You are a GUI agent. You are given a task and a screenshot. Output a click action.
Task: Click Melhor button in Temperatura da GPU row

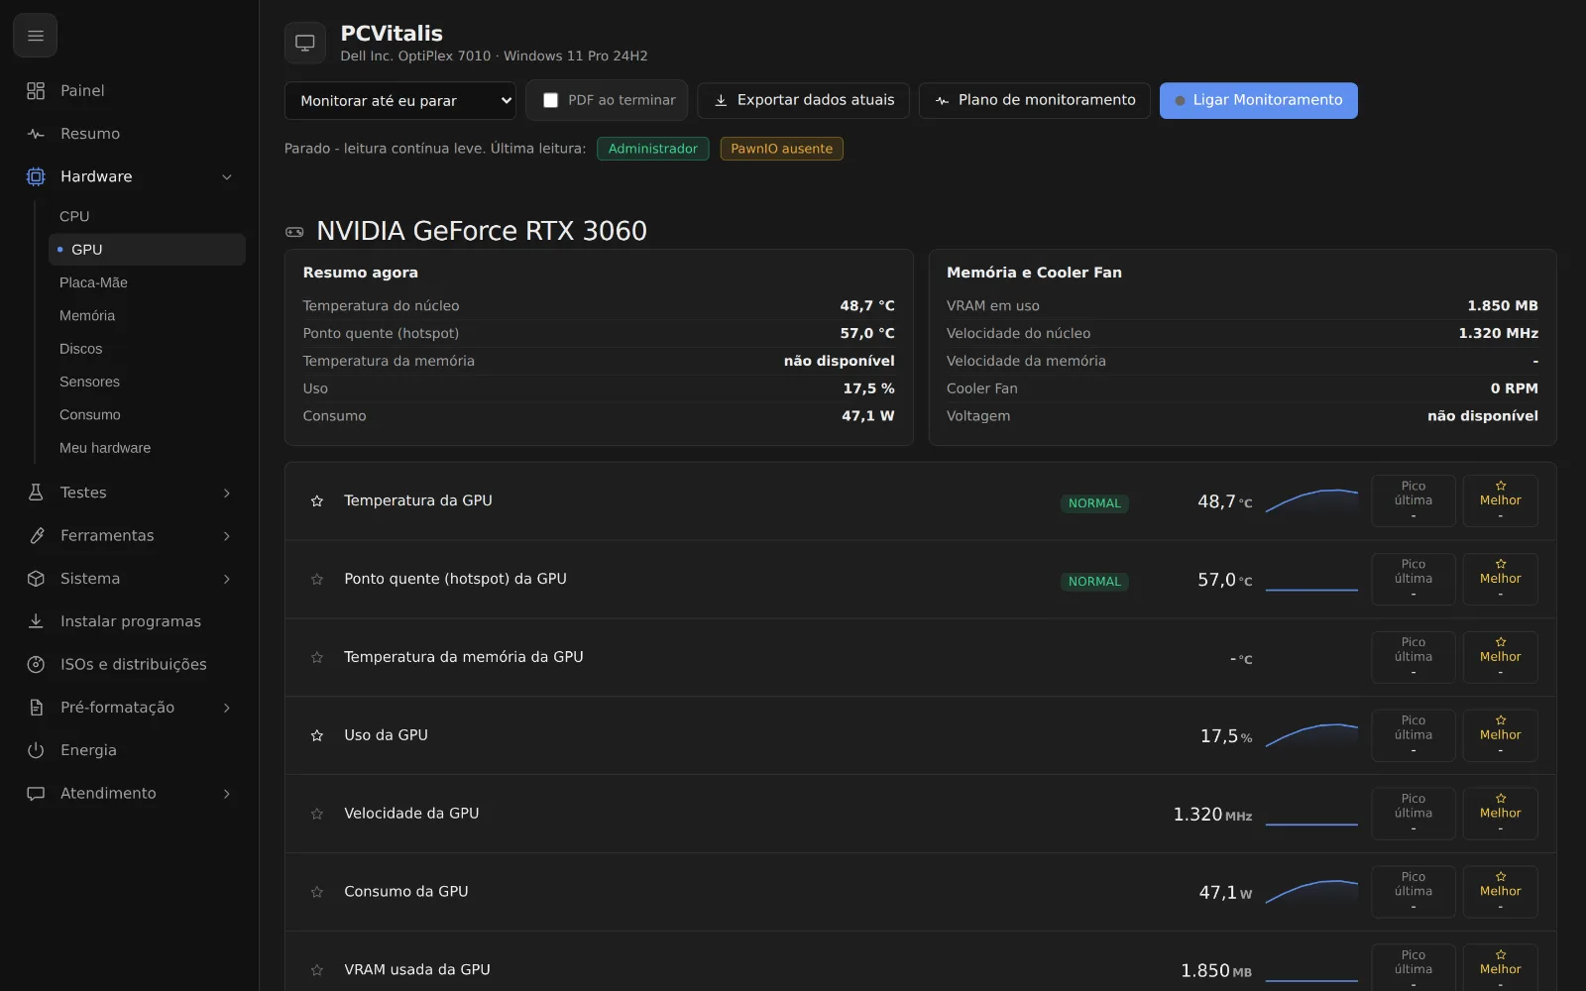pyautogui.click(x=1501, y=500)
